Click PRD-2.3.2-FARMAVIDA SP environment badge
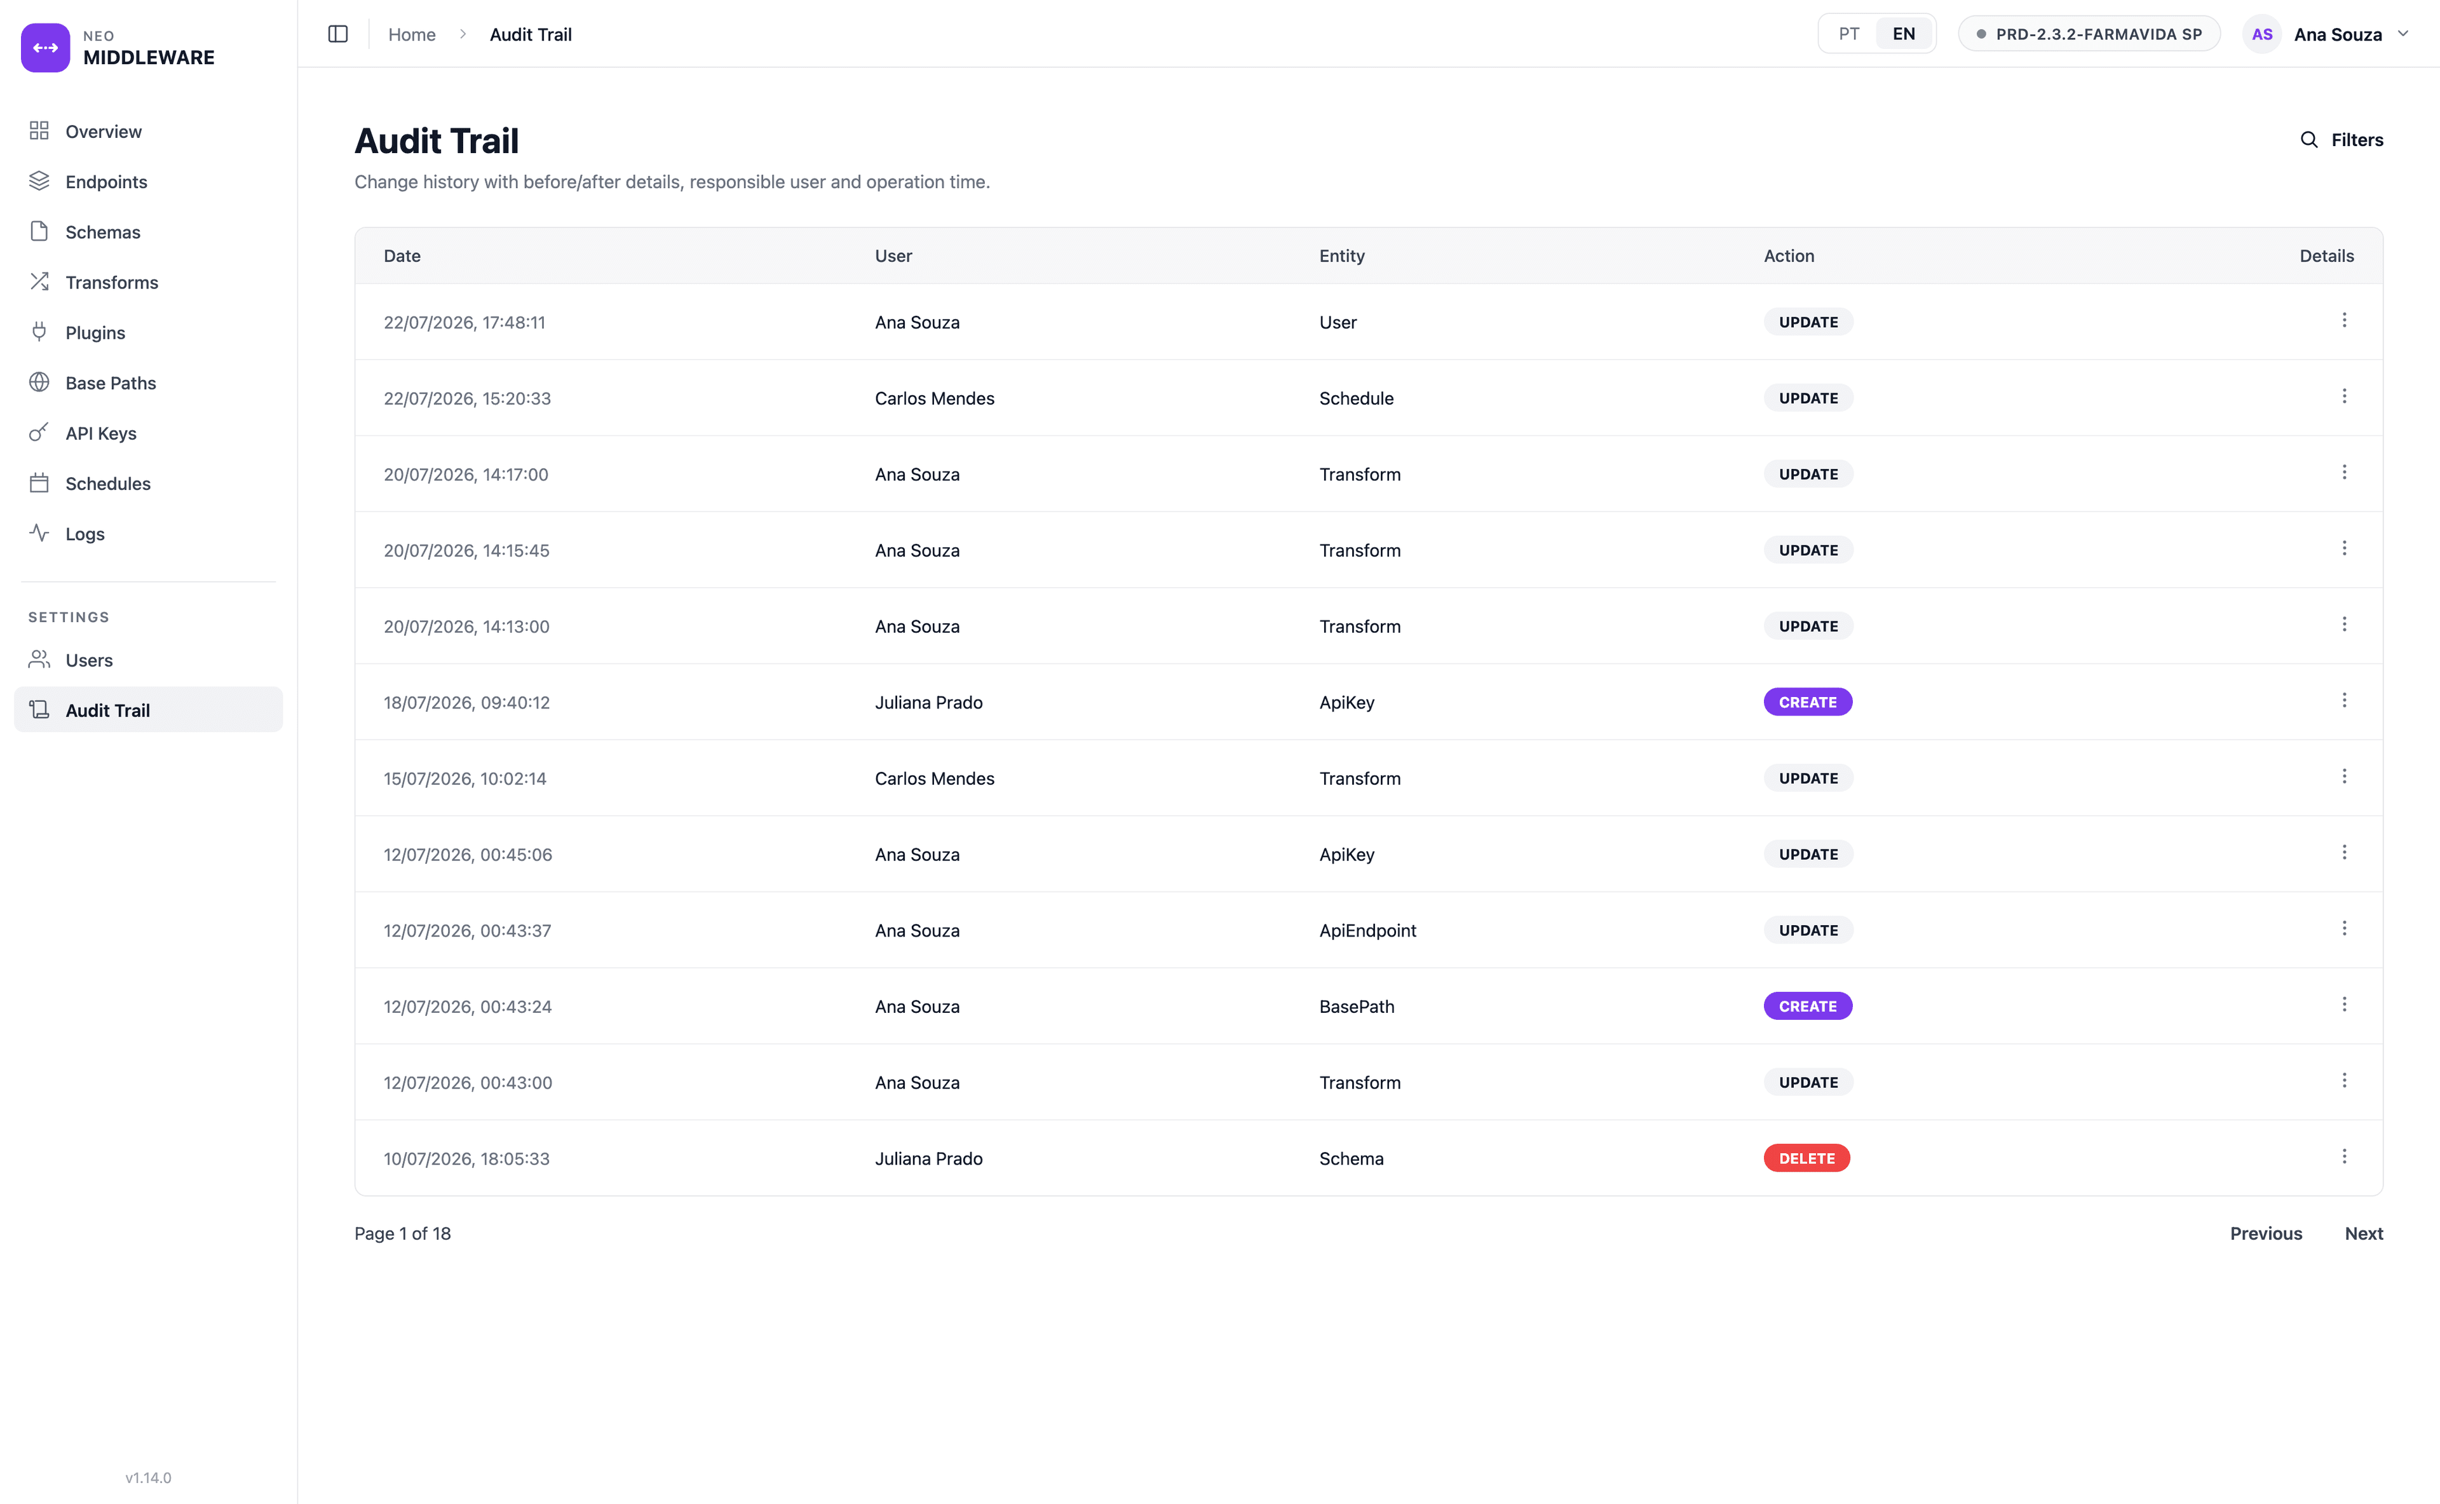Screen dimensions: 2440x1504 2089,34
